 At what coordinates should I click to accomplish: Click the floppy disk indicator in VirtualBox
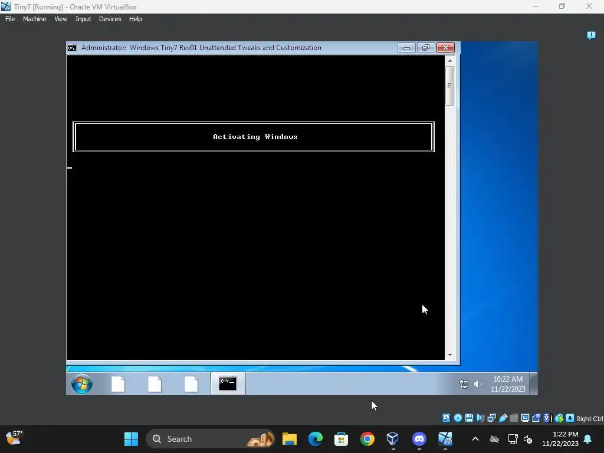click(469, 418)
